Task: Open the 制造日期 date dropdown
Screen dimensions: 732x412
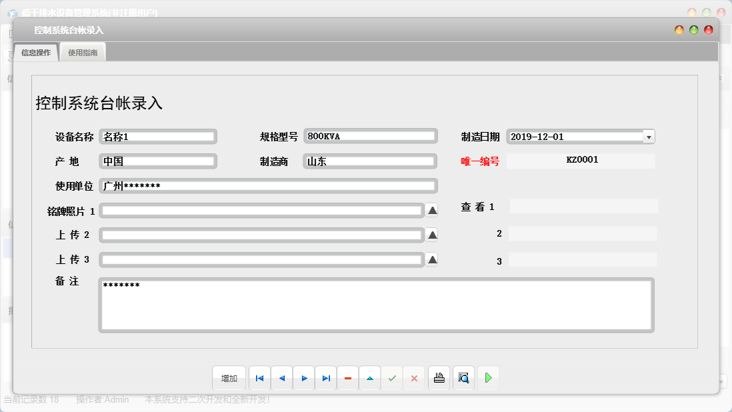Action: 649,137
